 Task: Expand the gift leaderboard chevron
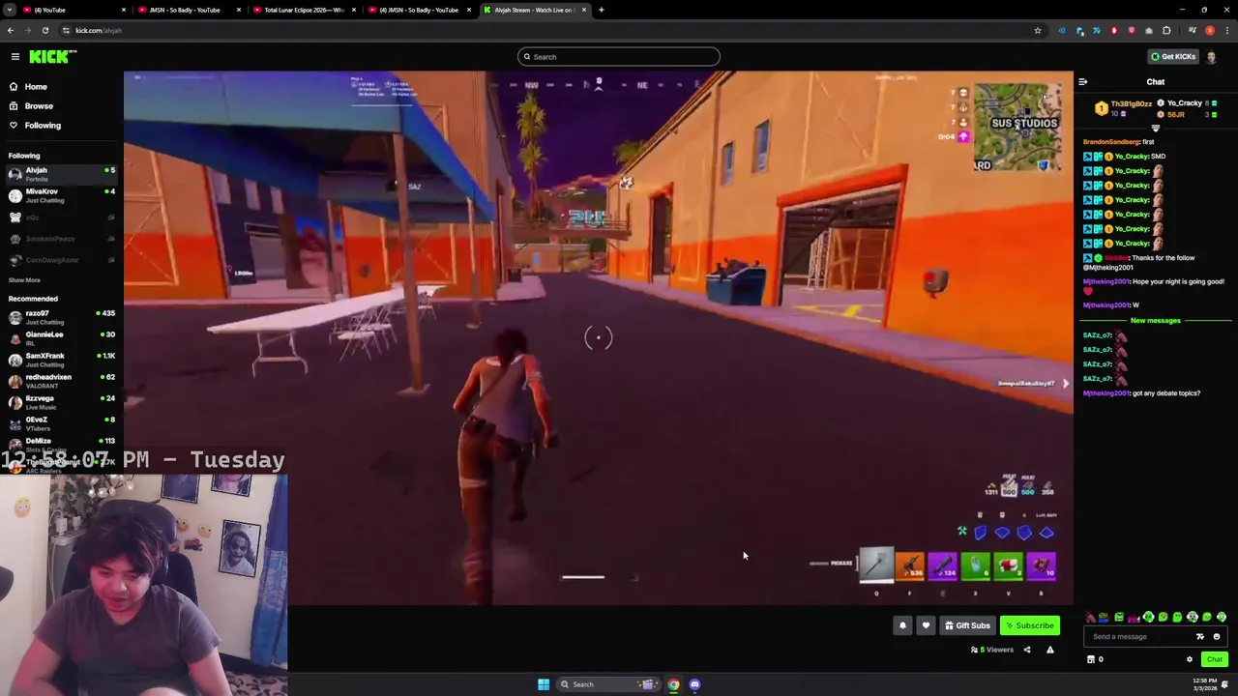point(1155,128)
